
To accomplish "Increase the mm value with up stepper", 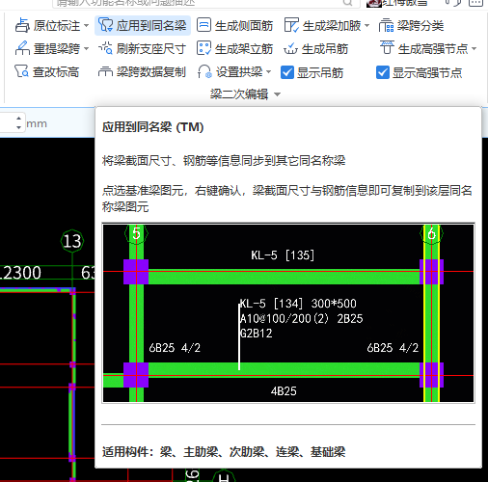I will point(18,119).
